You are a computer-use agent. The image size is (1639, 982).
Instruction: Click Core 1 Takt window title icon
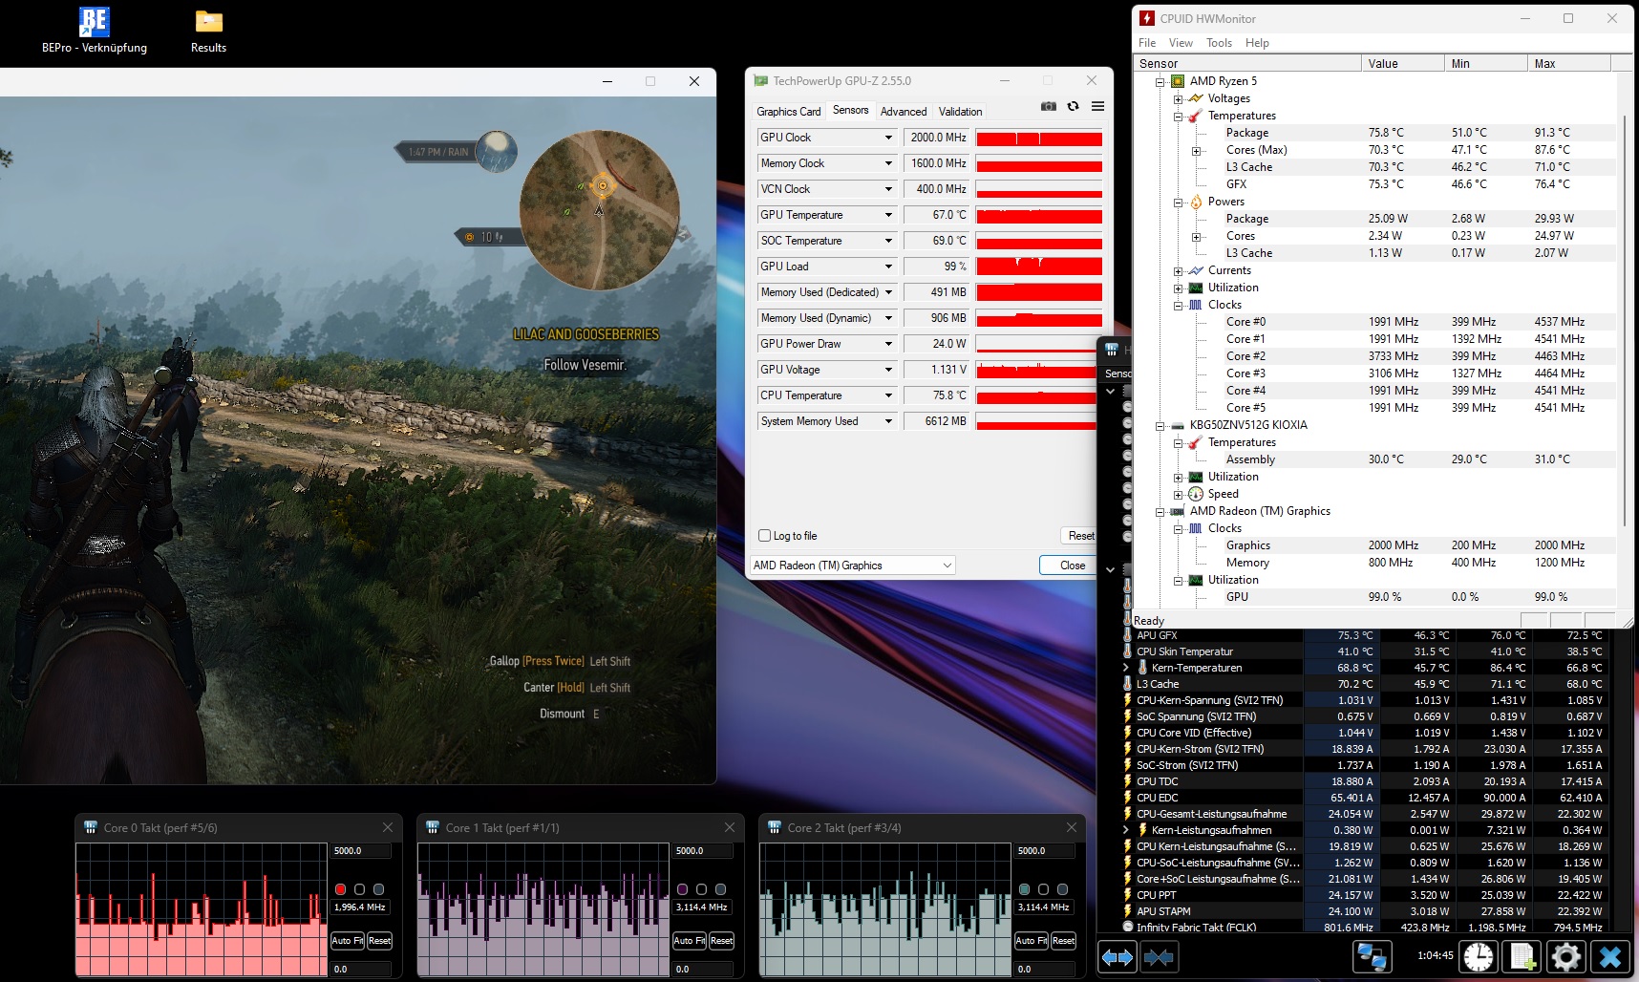tap(433, 827)
